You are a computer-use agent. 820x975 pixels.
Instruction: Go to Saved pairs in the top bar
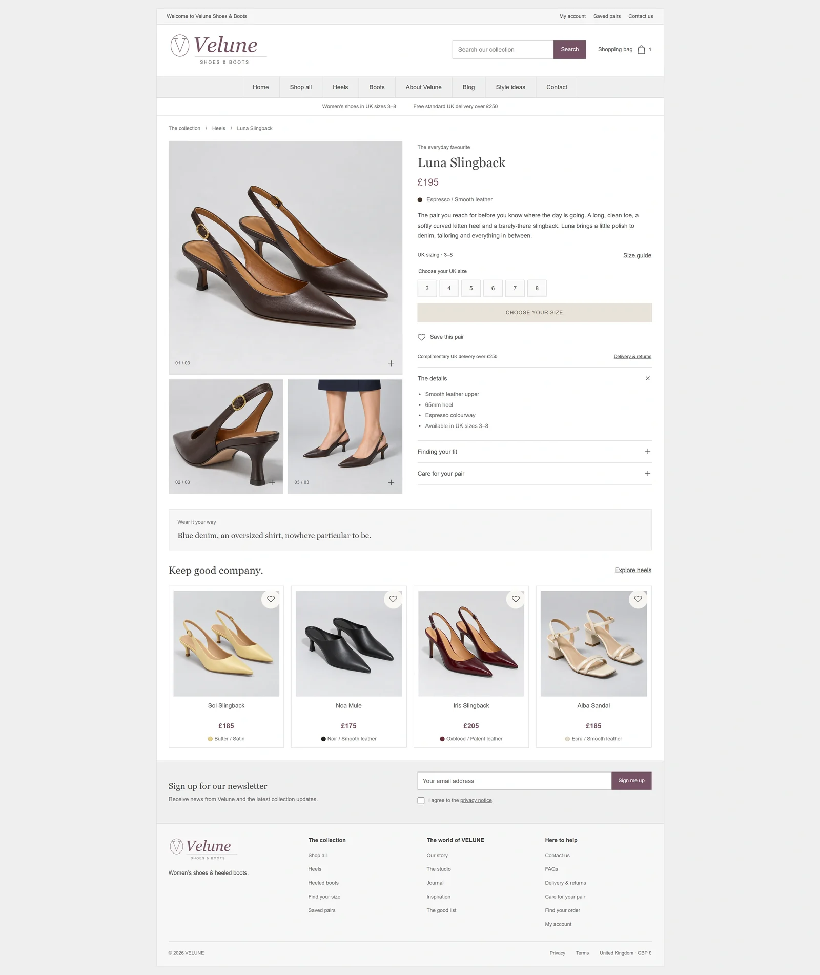[x=607, y=17]
